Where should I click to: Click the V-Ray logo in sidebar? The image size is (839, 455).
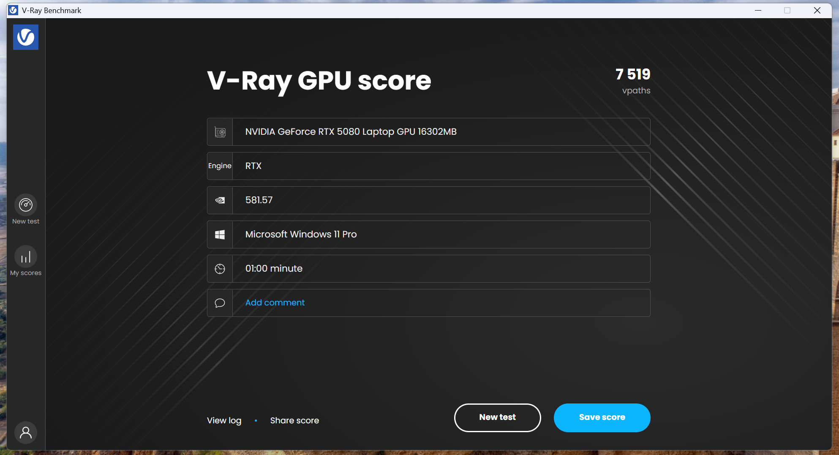26,37
